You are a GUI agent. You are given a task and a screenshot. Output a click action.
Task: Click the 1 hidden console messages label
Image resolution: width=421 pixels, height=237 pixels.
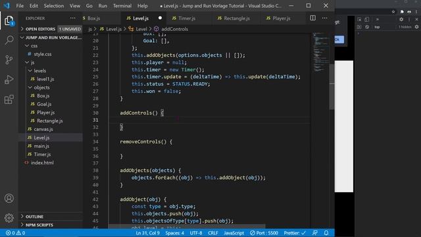[405, 27]
